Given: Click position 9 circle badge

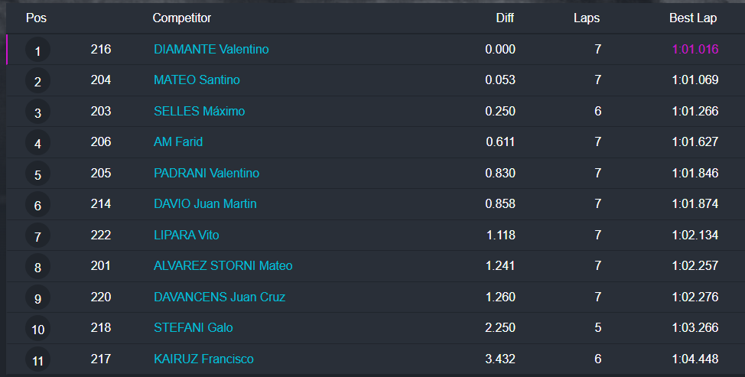Looking at the screenshot, I should (x=37, y=298).
